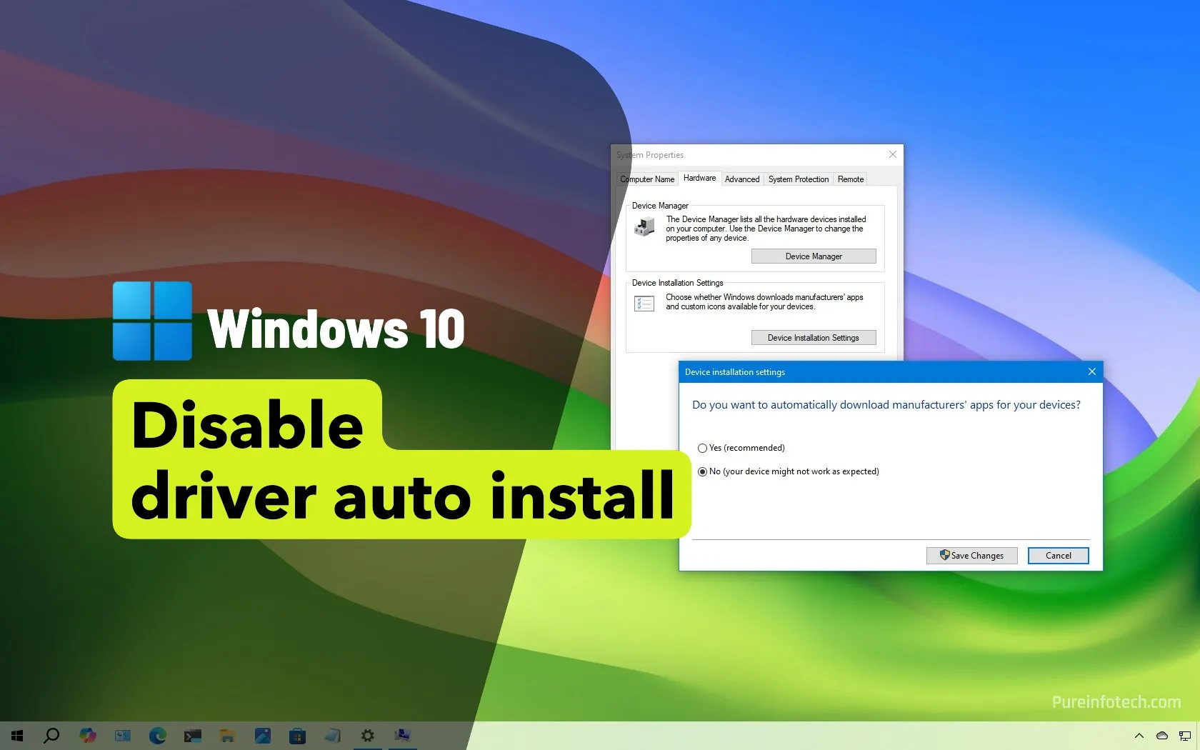The image size is (1200, 750).
Task: Switch to System Protection tab
Action: (799, 179)
